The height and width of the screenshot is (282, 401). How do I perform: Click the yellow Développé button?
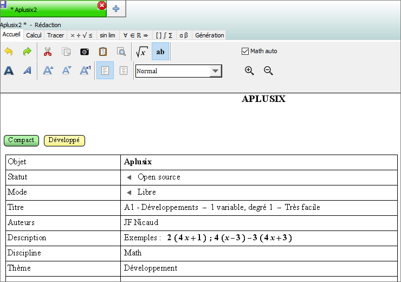[x=64, y=140]
